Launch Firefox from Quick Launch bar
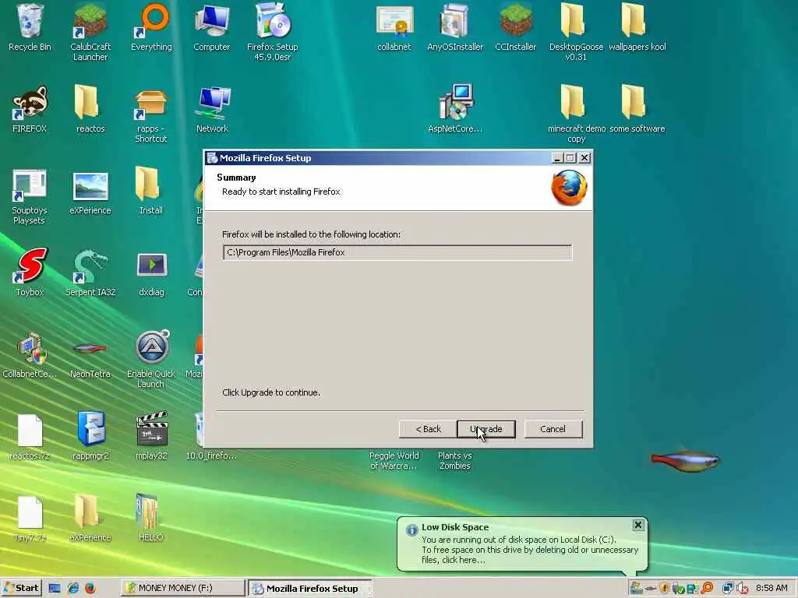Viewport: 798px width, 598px height. click(x=90, y=589)
